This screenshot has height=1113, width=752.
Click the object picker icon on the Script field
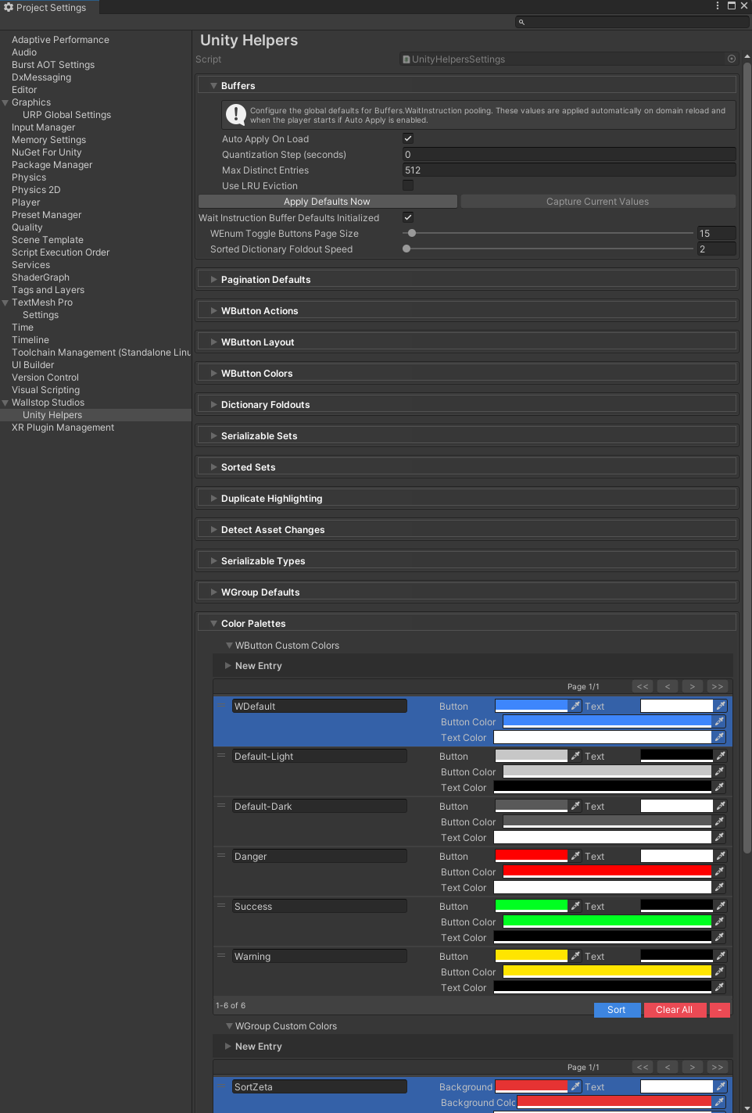(731, 59)
